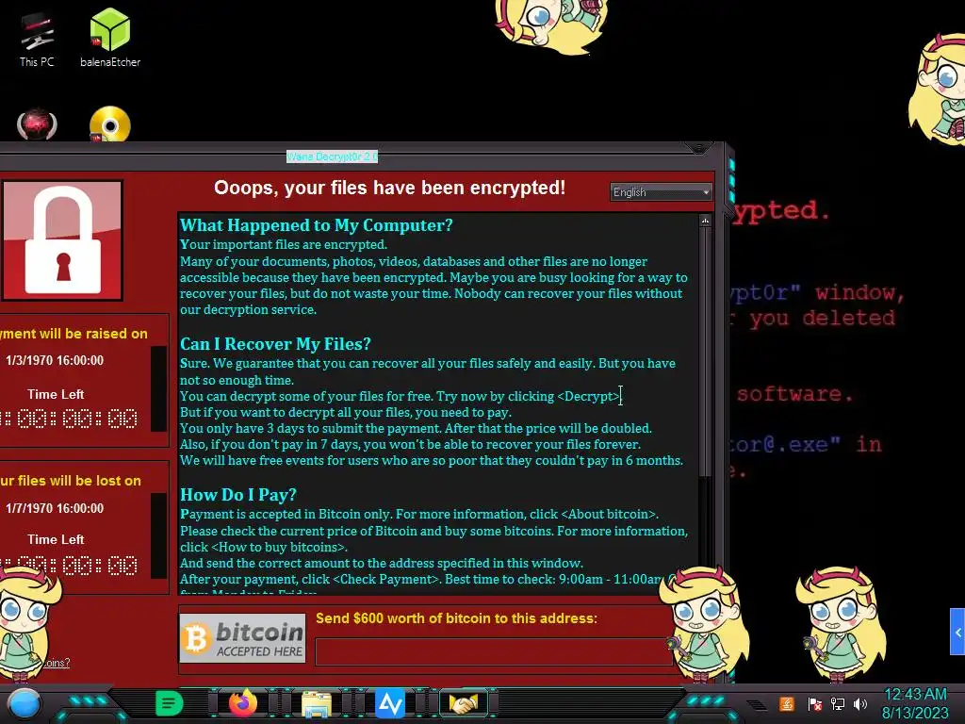Viewport: 965px width, 724px height.
Task: Click the date "1/7/1970 16:00:00"
Action: (55, 508)
